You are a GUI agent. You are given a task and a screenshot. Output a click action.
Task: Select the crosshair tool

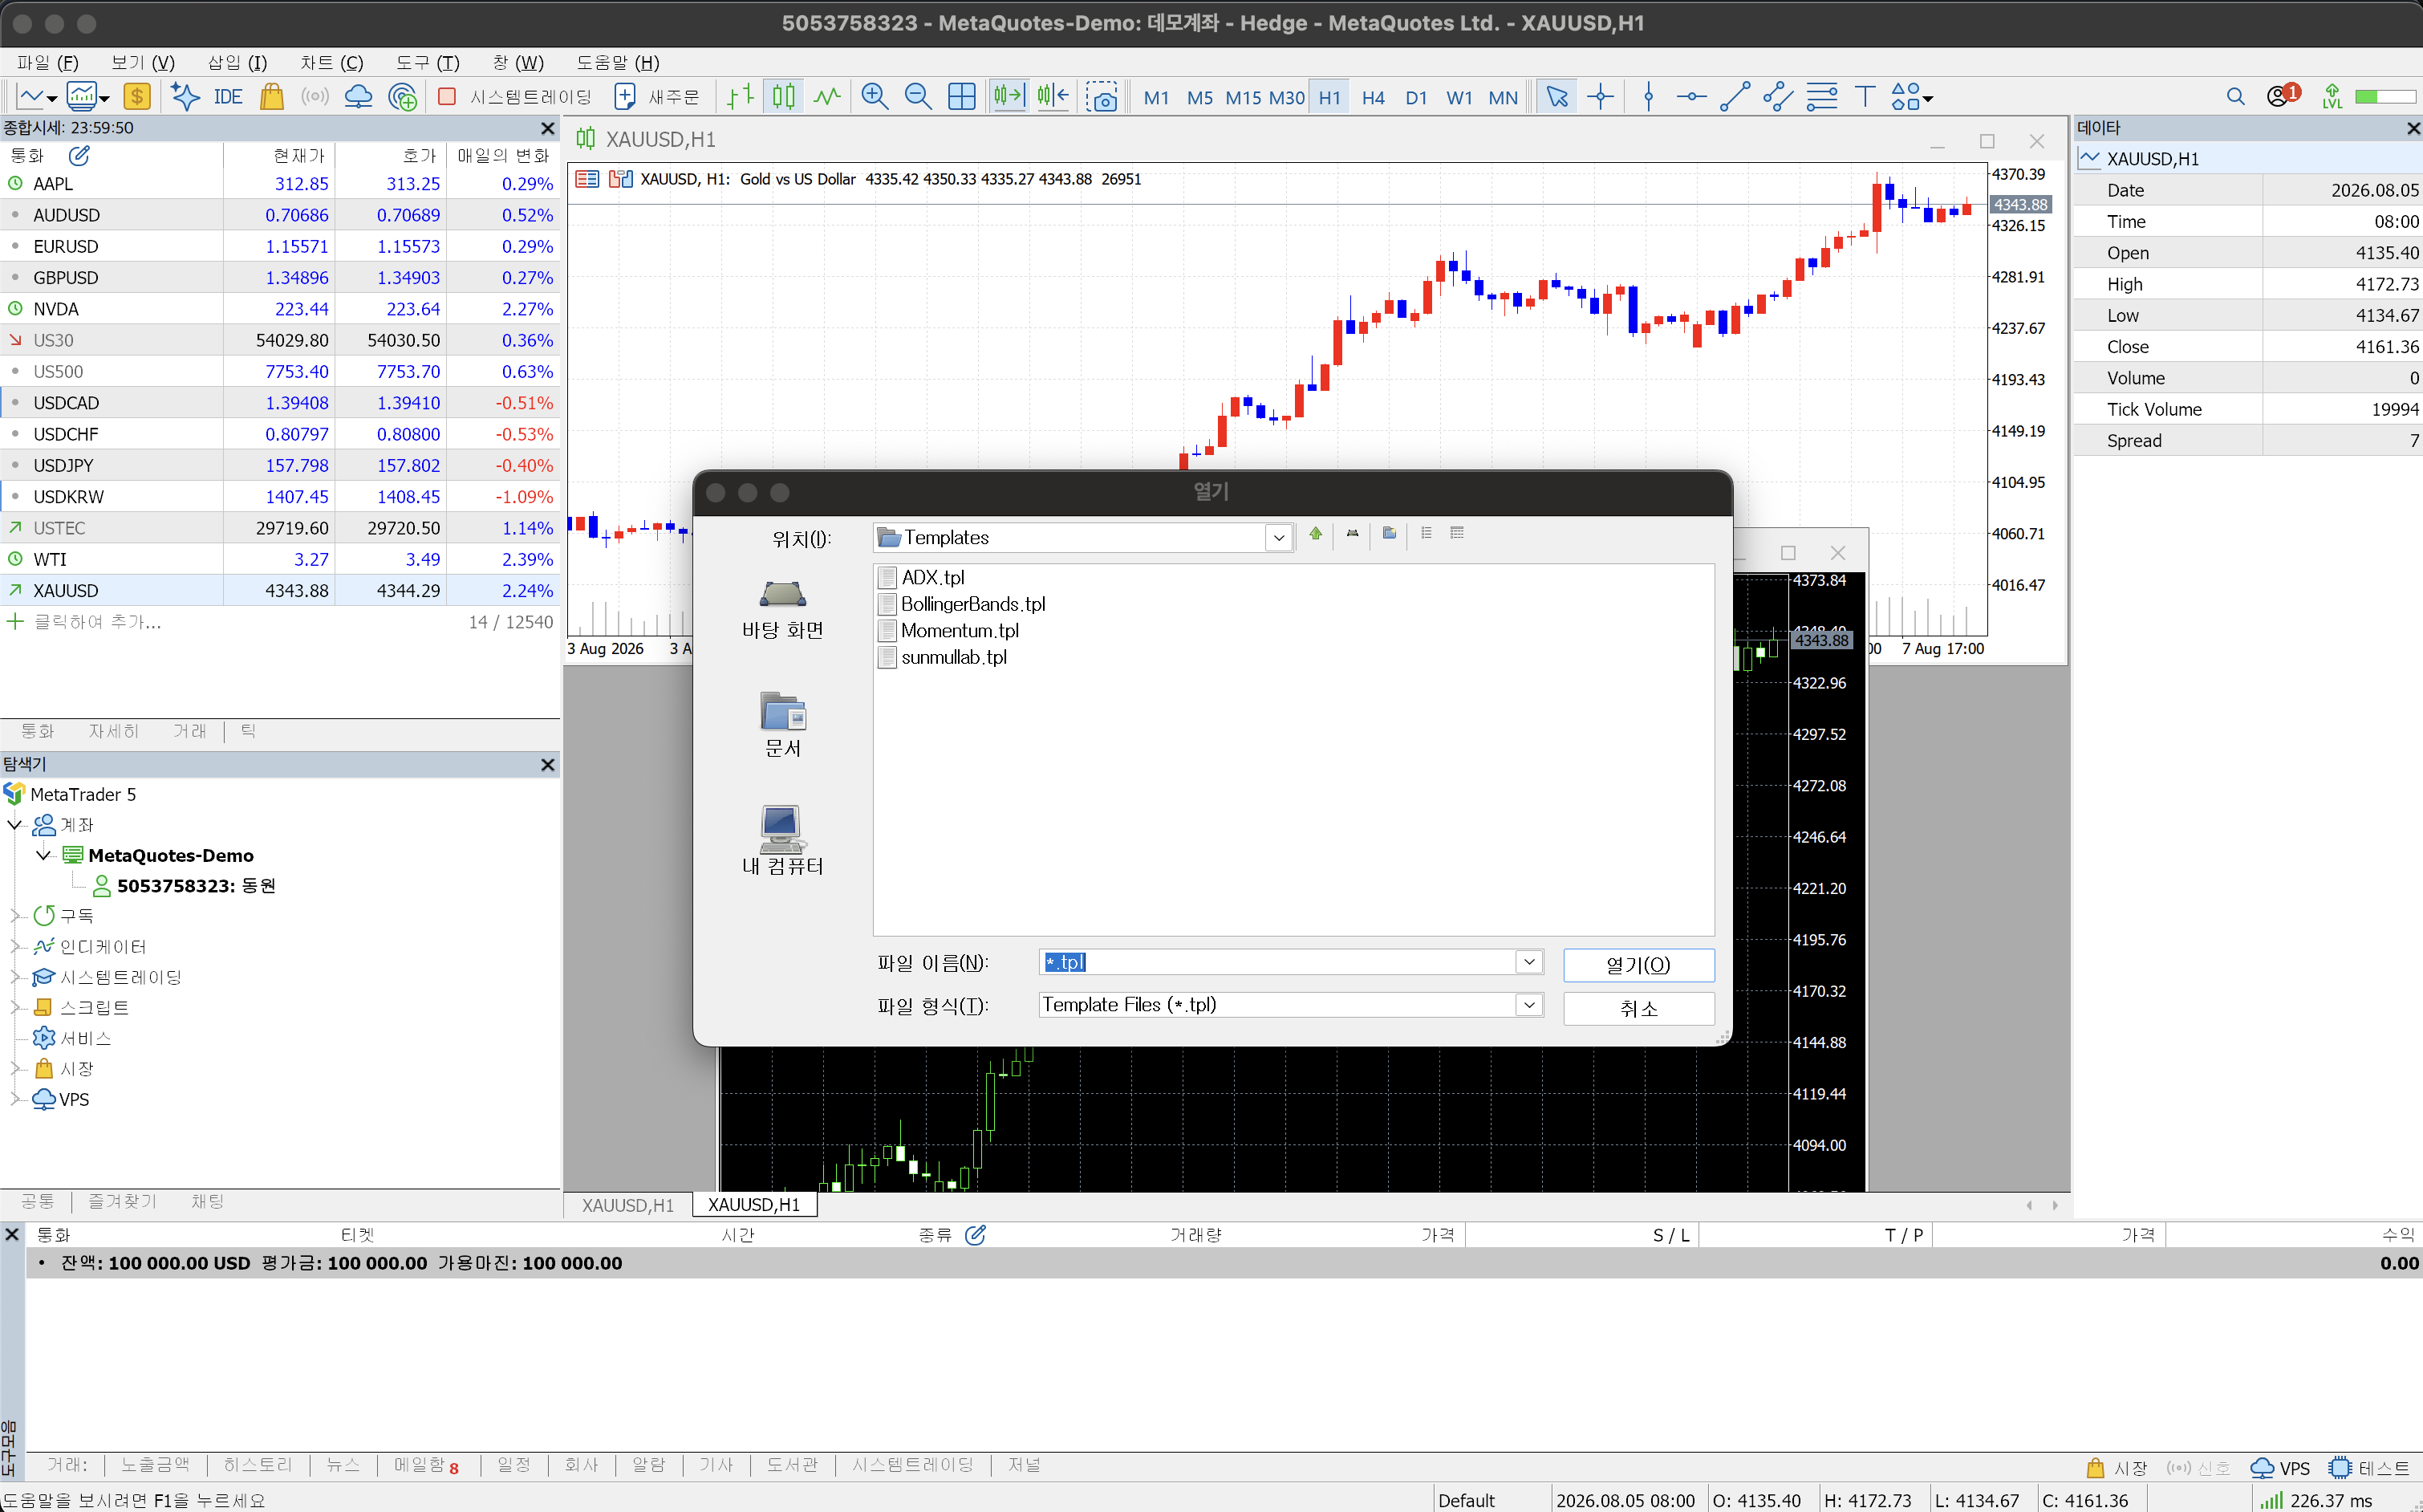click(1601, 97)
